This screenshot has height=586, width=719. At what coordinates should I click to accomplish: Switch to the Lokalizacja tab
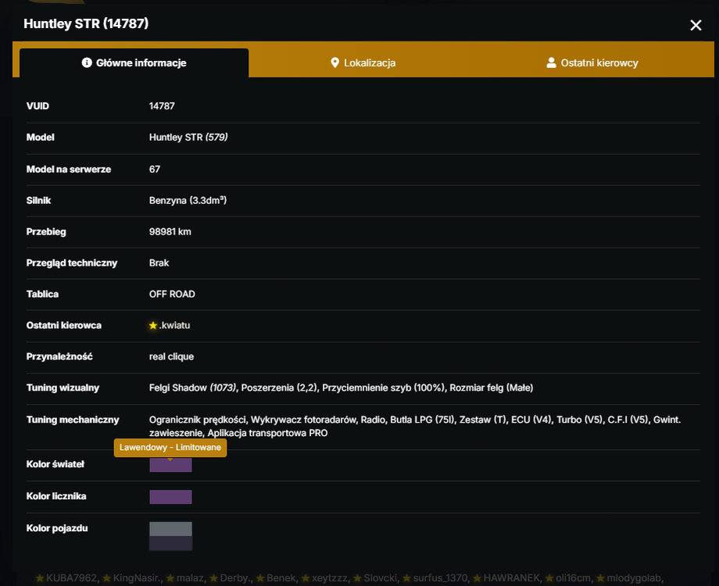click(363, 63)
